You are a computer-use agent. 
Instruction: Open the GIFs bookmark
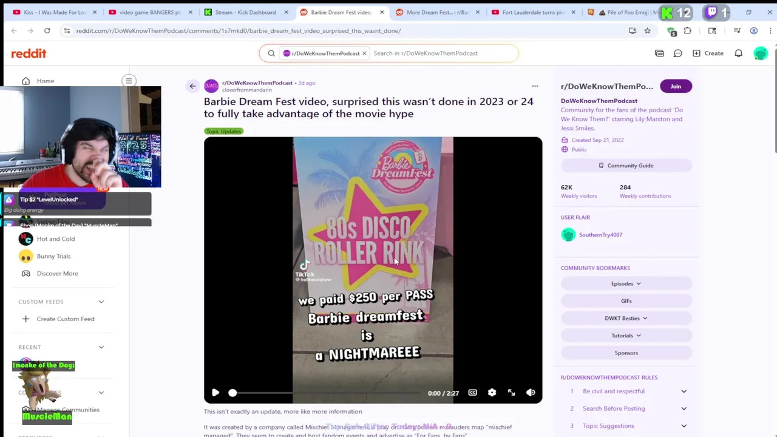[x=626, y=301]
